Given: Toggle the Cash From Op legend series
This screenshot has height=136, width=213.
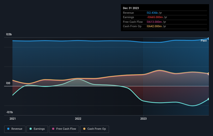Looking at the screenshot, I should pyautogui.click(x=94, y=129).
